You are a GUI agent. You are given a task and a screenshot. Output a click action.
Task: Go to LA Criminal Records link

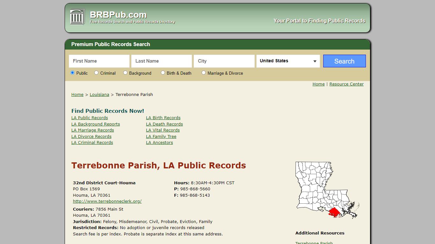[92, 143]
